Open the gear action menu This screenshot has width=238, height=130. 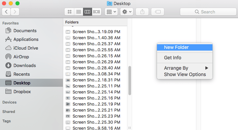[127, 12]
